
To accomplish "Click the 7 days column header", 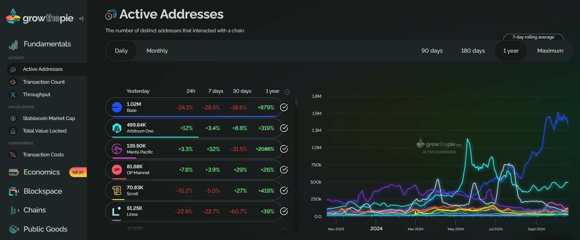I will pyautogui.click(x=216, y=91).
